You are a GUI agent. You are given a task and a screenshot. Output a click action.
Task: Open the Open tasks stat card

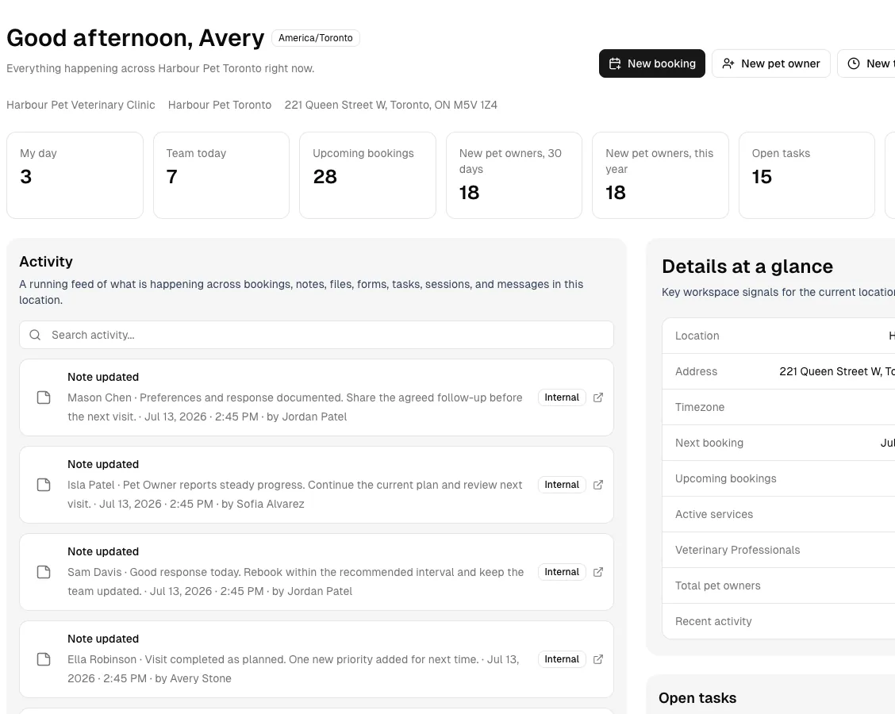point(806,175)
